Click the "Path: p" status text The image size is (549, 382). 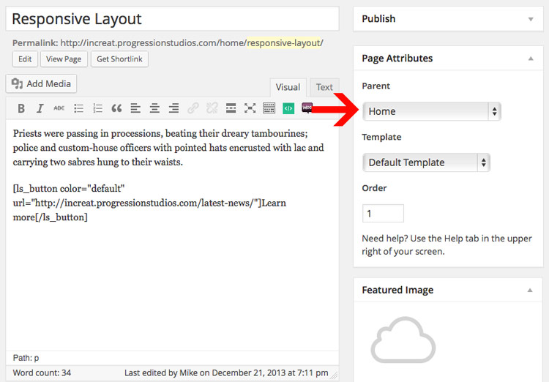coord(26,358)
